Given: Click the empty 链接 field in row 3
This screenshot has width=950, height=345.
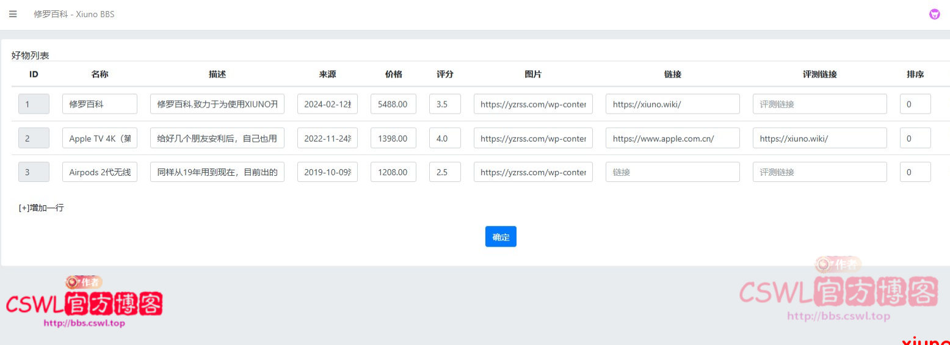Looking at the screenshot, I should pos(672,172).
